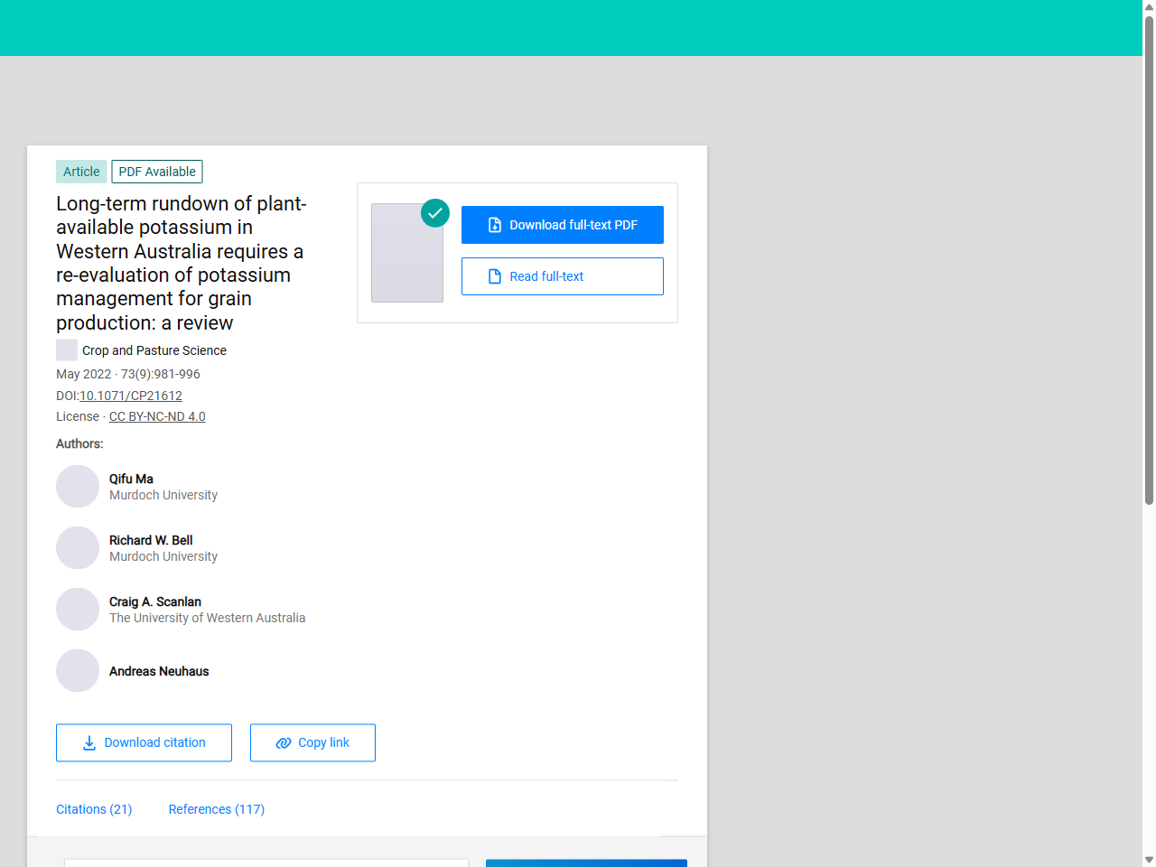Switch to the References (117) tab

216,809
